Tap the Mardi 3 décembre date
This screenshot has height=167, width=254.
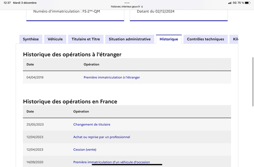click(x=25, y=3)
